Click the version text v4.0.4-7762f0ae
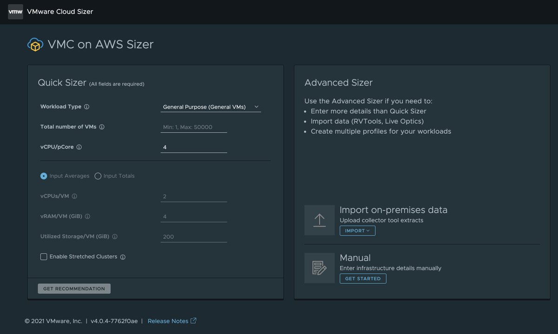This screenshot has height=334, width=558. (x=114, y=321)
